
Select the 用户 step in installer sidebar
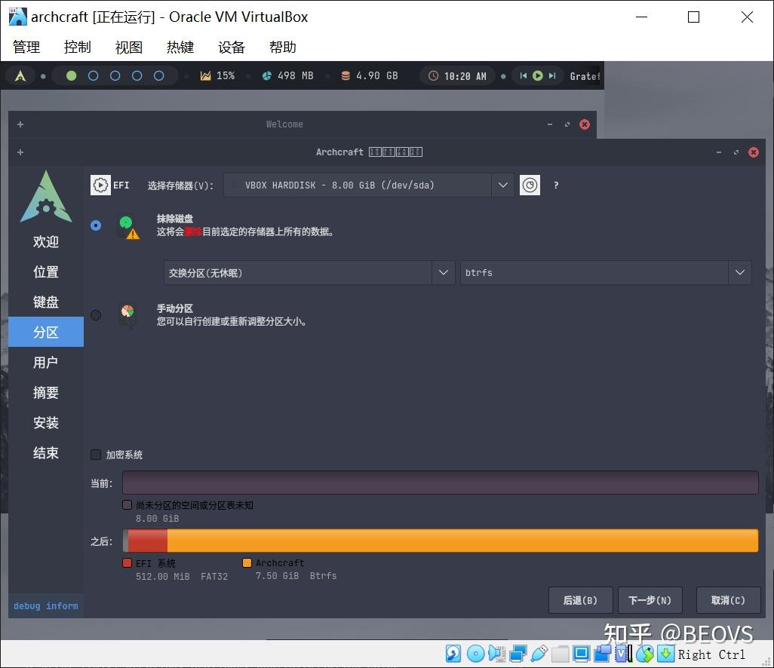click(45, 362)
